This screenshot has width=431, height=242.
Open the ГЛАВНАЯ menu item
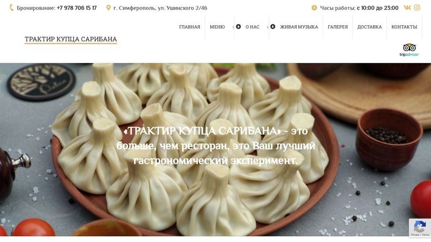[x=190, y=27]
